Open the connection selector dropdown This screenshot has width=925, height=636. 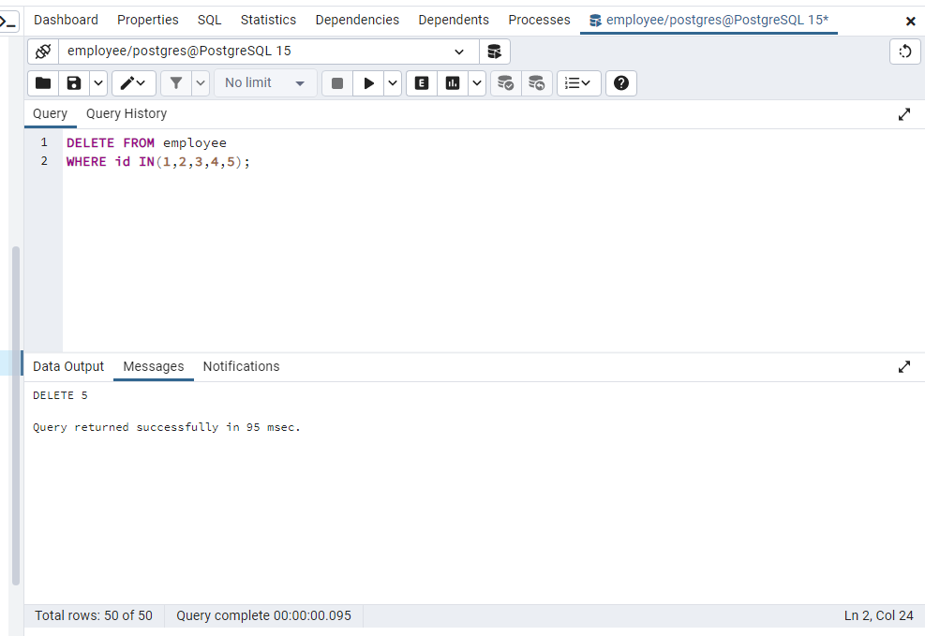tap(268, 52)
